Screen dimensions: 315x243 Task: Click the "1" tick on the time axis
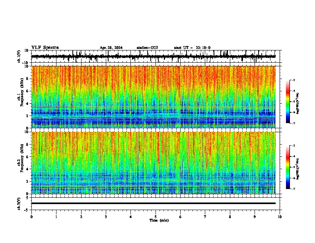(x=56, y=217)
